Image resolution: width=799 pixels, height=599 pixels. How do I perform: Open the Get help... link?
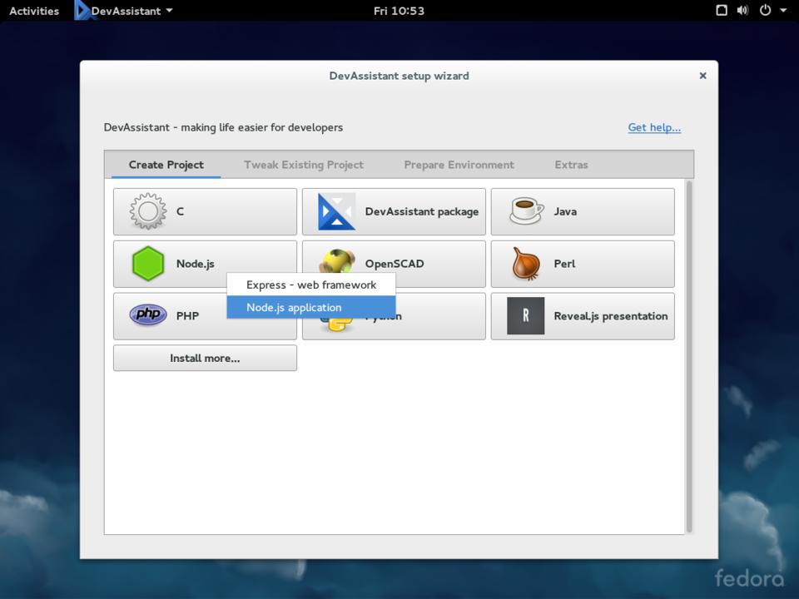click(654, 127)
